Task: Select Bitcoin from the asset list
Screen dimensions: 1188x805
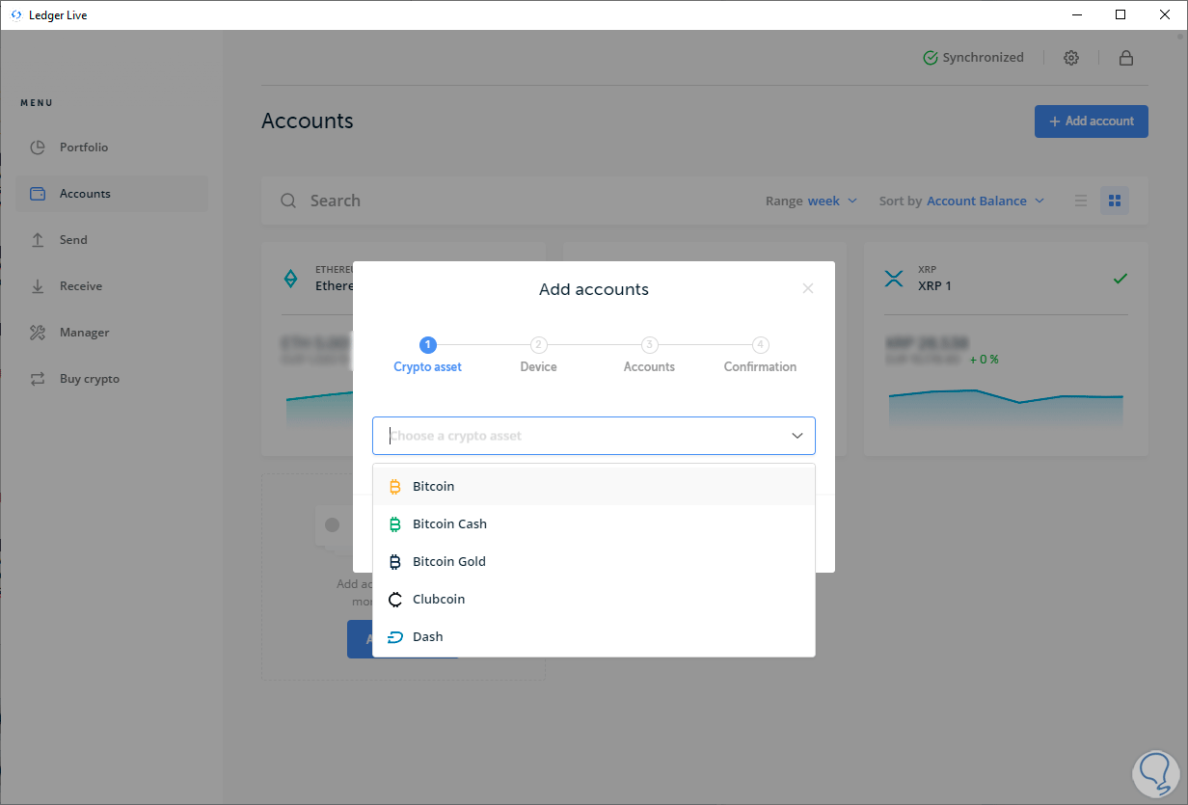Action: coord(594,487)
